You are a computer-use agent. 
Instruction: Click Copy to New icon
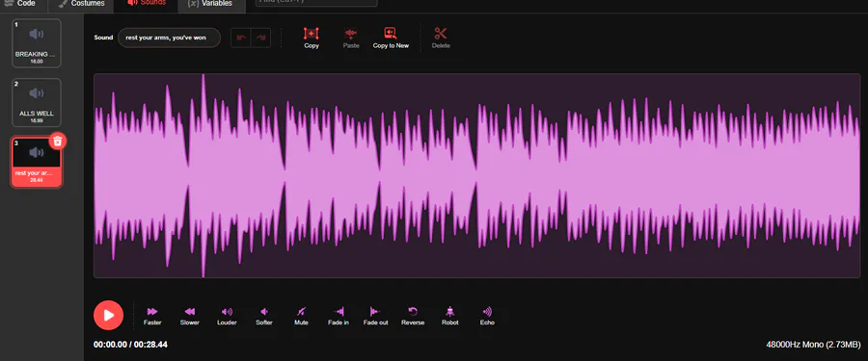(391, 34)
